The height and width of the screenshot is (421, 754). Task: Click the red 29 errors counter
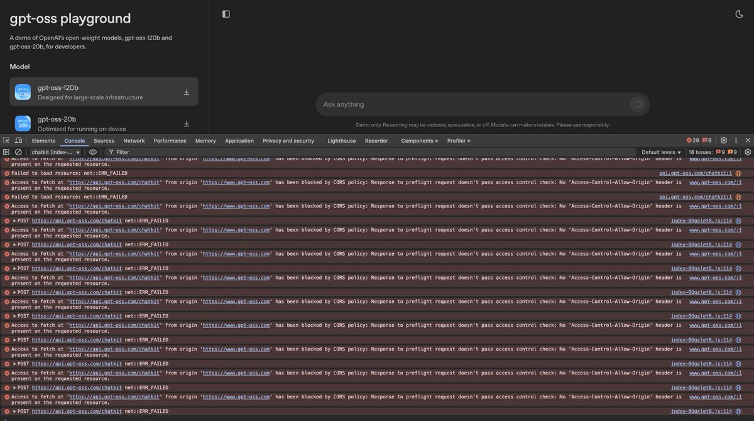click(x=692, y=141)
